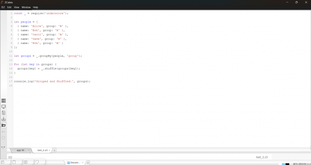The image size is (311, 165).
Task: Switch to the app/bl... tab
Action: pos(21,150)
